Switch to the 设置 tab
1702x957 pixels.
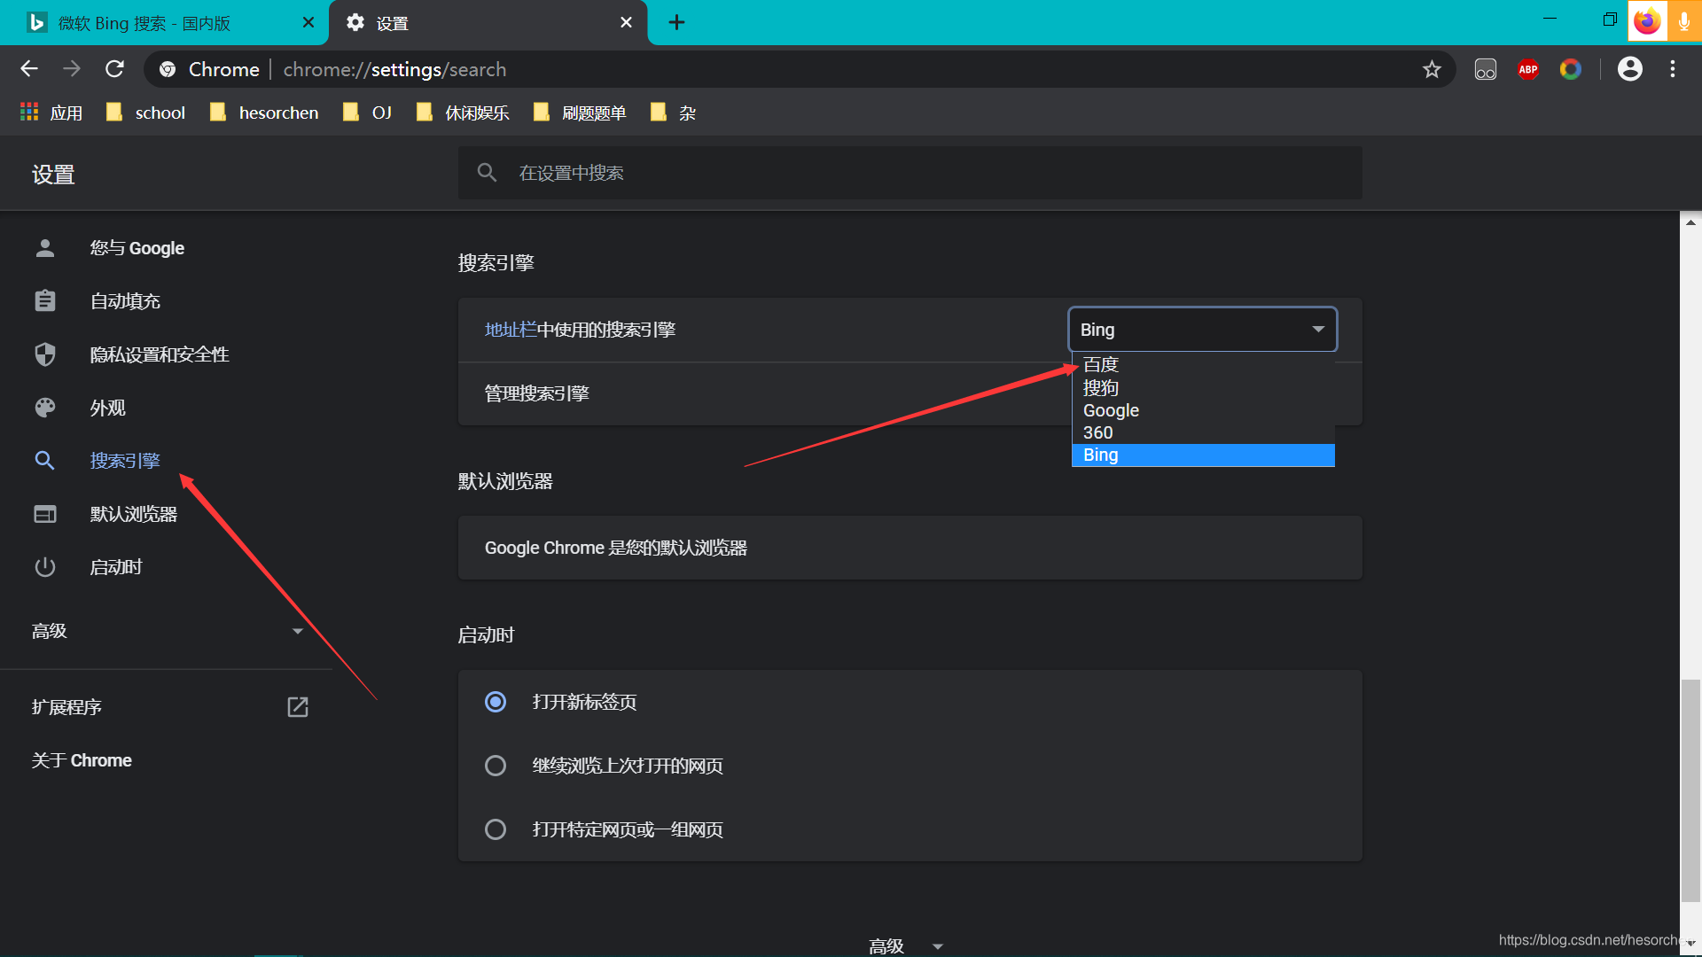(488, 23)
